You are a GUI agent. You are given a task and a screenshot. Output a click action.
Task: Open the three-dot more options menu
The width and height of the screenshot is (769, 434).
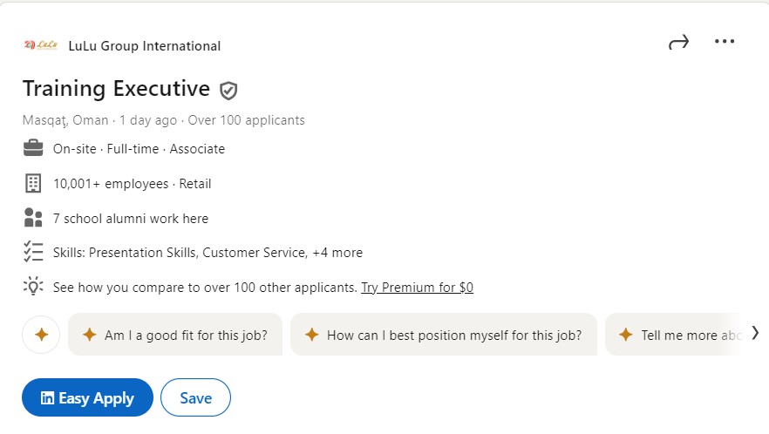tap(725, 42)
